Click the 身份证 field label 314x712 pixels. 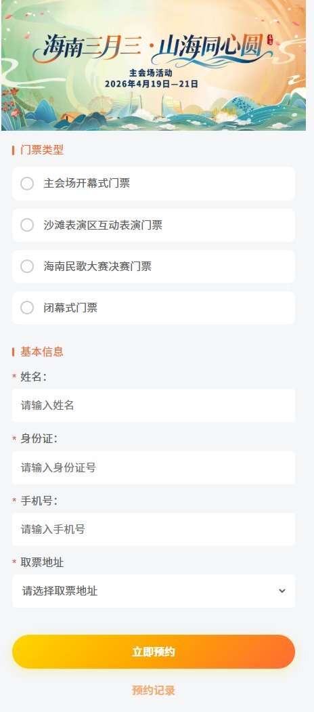click(39, 439)
